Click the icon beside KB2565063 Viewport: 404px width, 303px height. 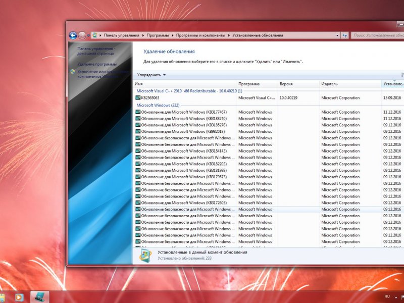pos(138,97)
